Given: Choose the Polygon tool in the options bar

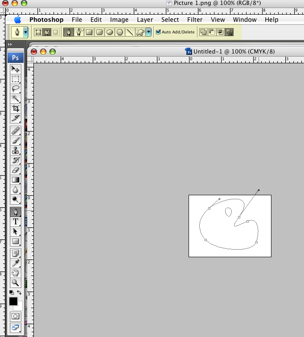Looking at the screenshot, I should tap(120, 32).
